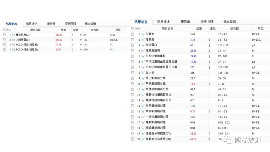Tick checkbox for 血小板 row

132,73
